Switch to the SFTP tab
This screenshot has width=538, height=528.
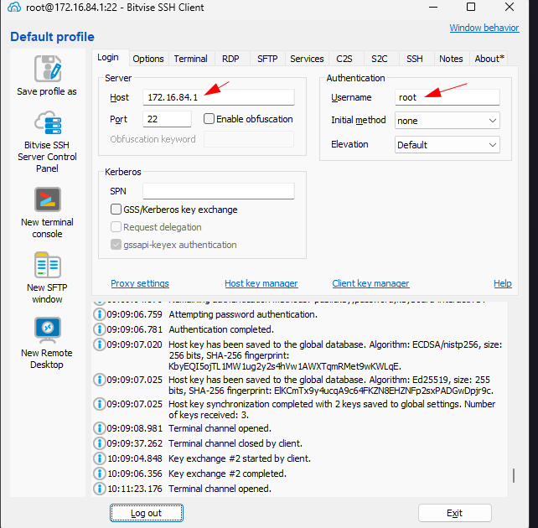267,59
